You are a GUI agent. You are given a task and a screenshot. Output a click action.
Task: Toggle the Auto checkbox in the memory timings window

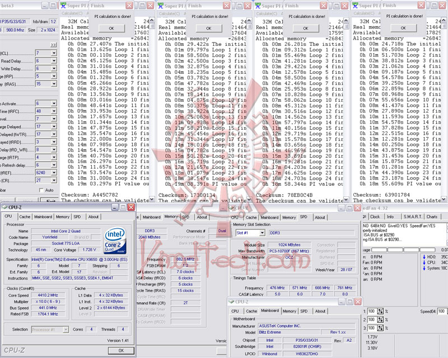(x=41, y=190)
